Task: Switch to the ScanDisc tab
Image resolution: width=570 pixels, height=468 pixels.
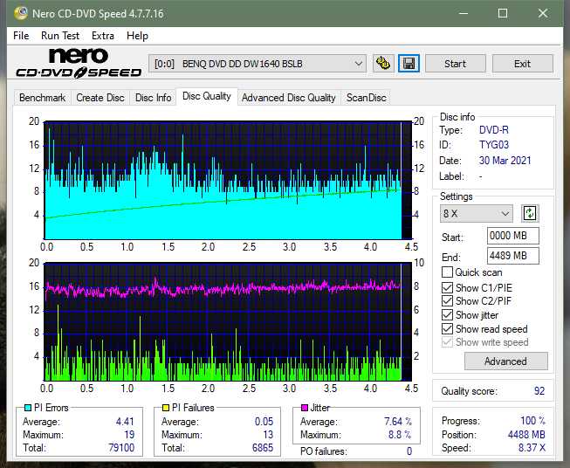Action: (366, 98)
